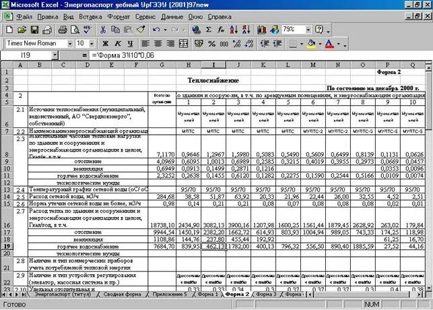The image size is (433, 310).
Task: Switch to the Форма 1 sheet tab
Action: click(207, 294)
